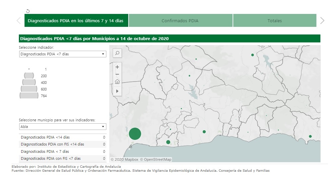Zoom out the map with minus button
The height and width of the screenshot is (178, 329).
pos(117,74)
